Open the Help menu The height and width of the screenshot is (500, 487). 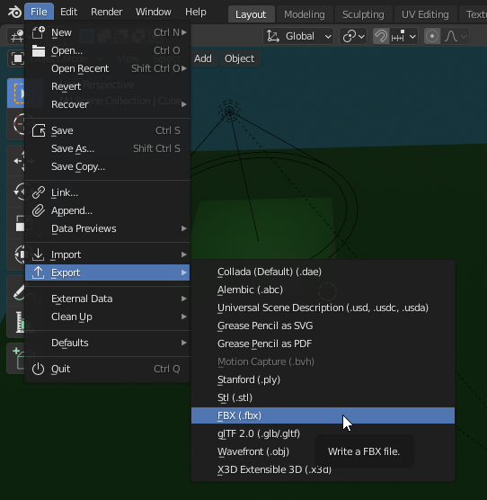[x=196, y=12]
